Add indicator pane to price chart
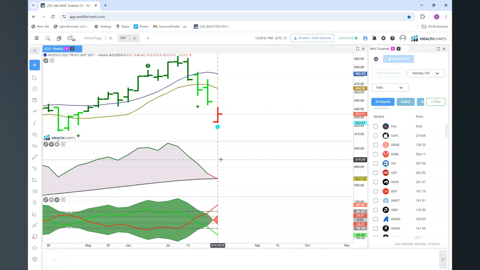This screenshot has width=480, height=270. click(x=52, y=60)
